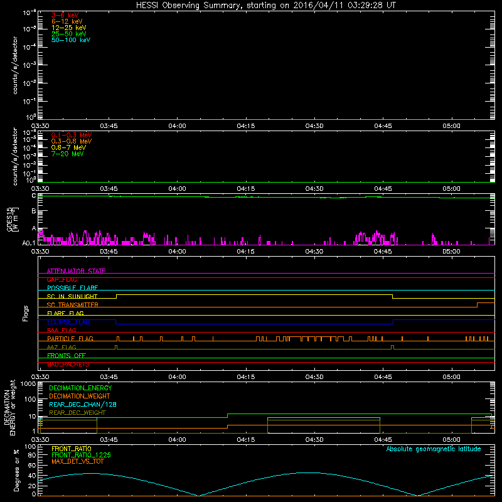The width and height of the screenshot is (502, 502).
Task: Click the 05:00 tick under the MeV panel
Action: [x=451, y=189]
